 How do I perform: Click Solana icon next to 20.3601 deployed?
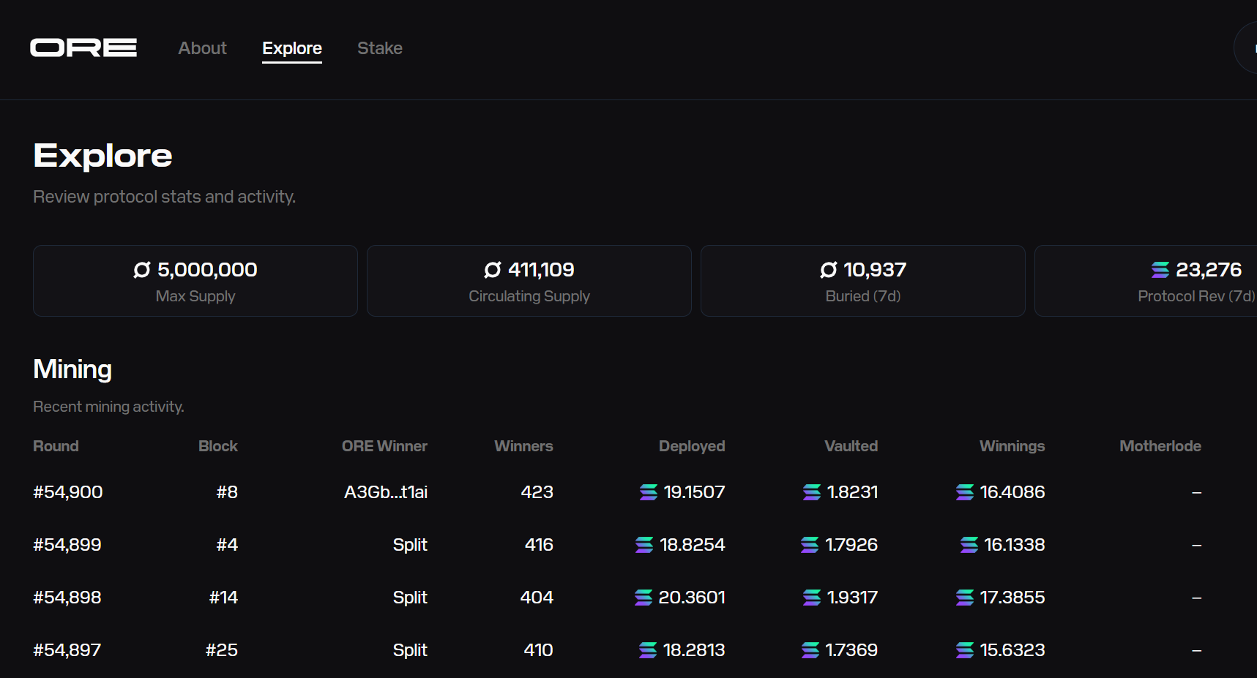coord(644,598)
